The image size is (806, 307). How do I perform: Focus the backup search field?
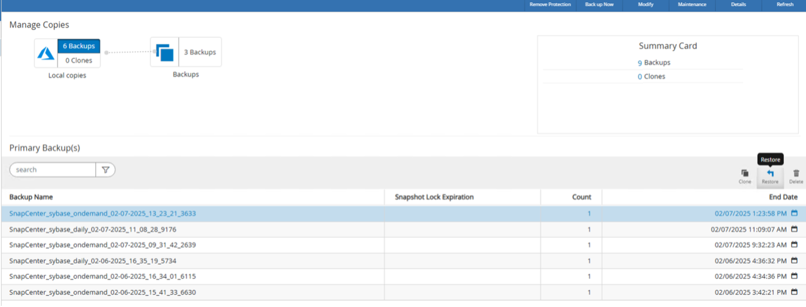pos(53,170)
